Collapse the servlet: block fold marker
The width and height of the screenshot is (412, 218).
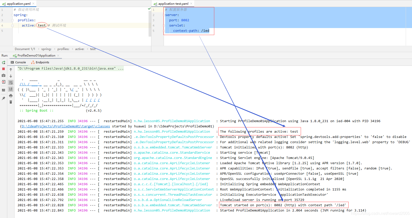tap(164, 26)
